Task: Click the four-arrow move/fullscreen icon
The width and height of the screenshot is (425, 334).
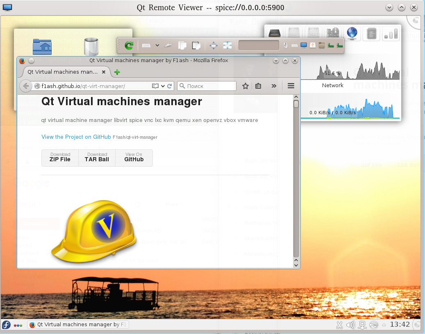Action: click(x=214, y=45)
